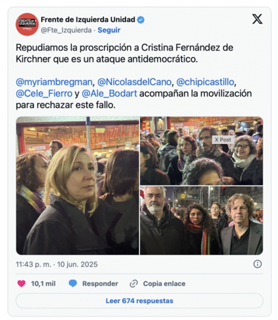Open the @Cele_Fierro mention
The image size is (278, 320).
44,93
